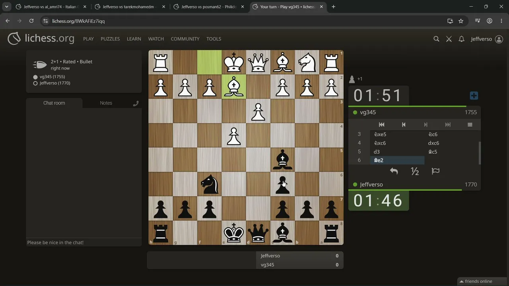
Task: Click the white bishop on e2
Action: [x=234, y=87]
